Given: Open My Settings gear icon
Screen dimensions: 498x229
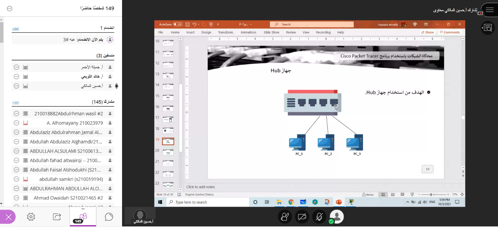Looking at the screenshot, I should tap(31, 217).
